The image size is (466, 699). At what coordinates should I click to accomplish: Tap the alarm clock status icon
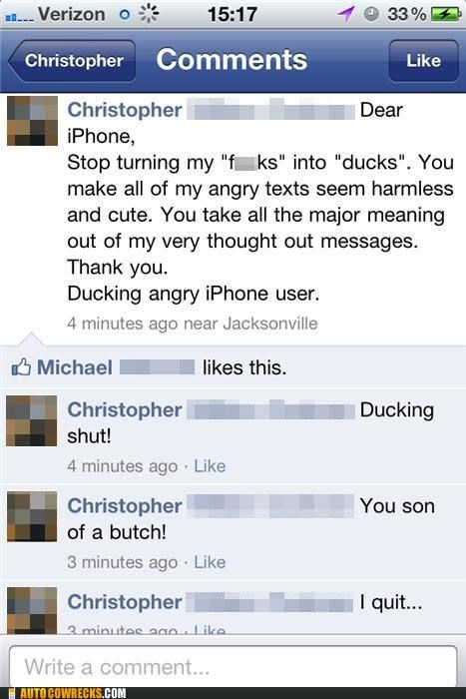coord(371,14)
